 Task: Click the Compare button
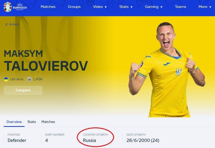click(x=23, y=90)
